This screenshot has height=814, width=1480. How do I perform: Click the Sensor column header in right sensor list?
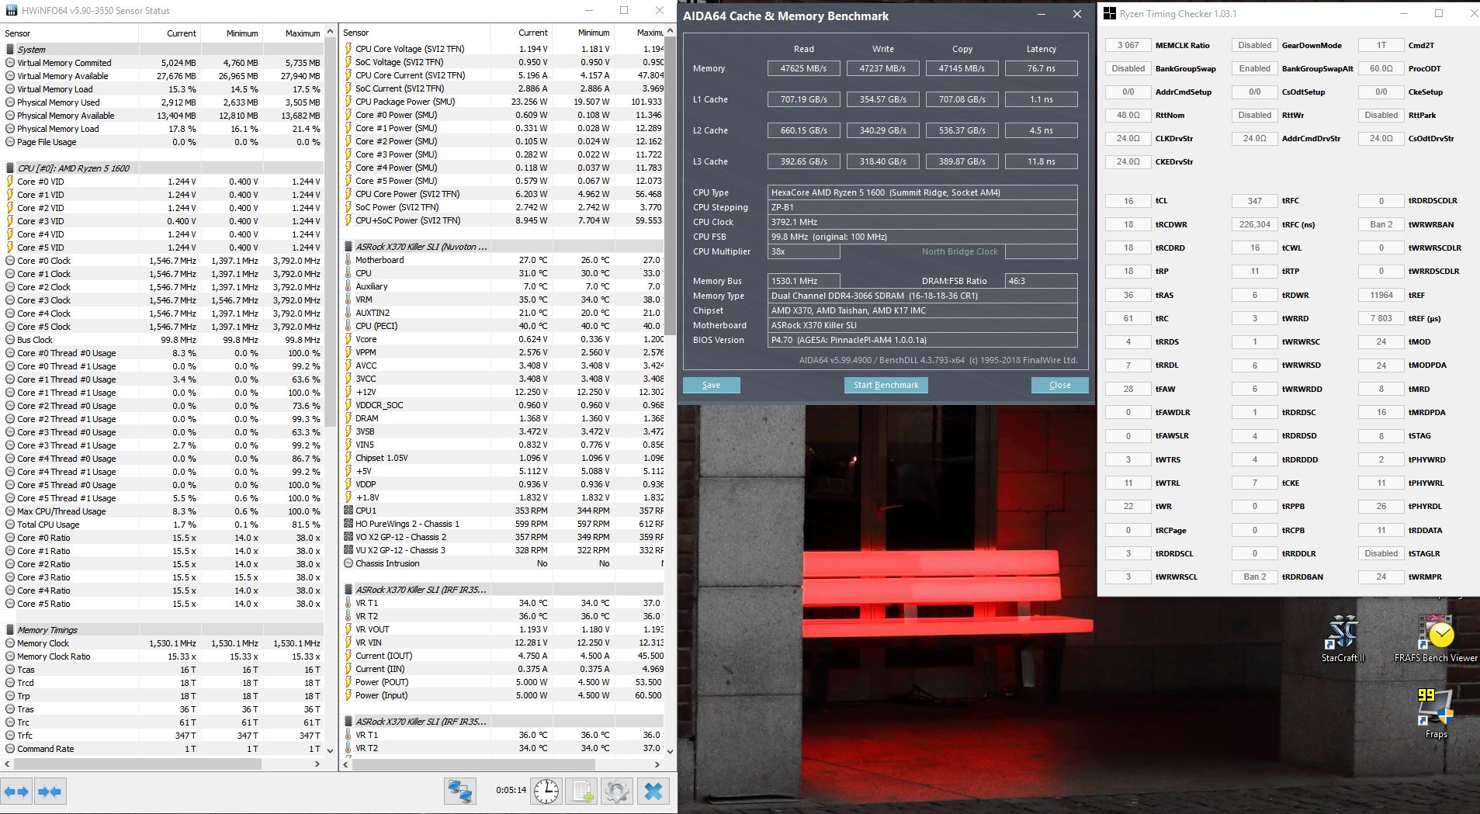click(x=415, y=33)
